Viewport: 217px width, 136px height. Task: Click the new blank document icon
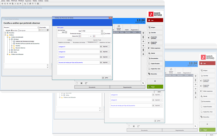click(77, 83)
